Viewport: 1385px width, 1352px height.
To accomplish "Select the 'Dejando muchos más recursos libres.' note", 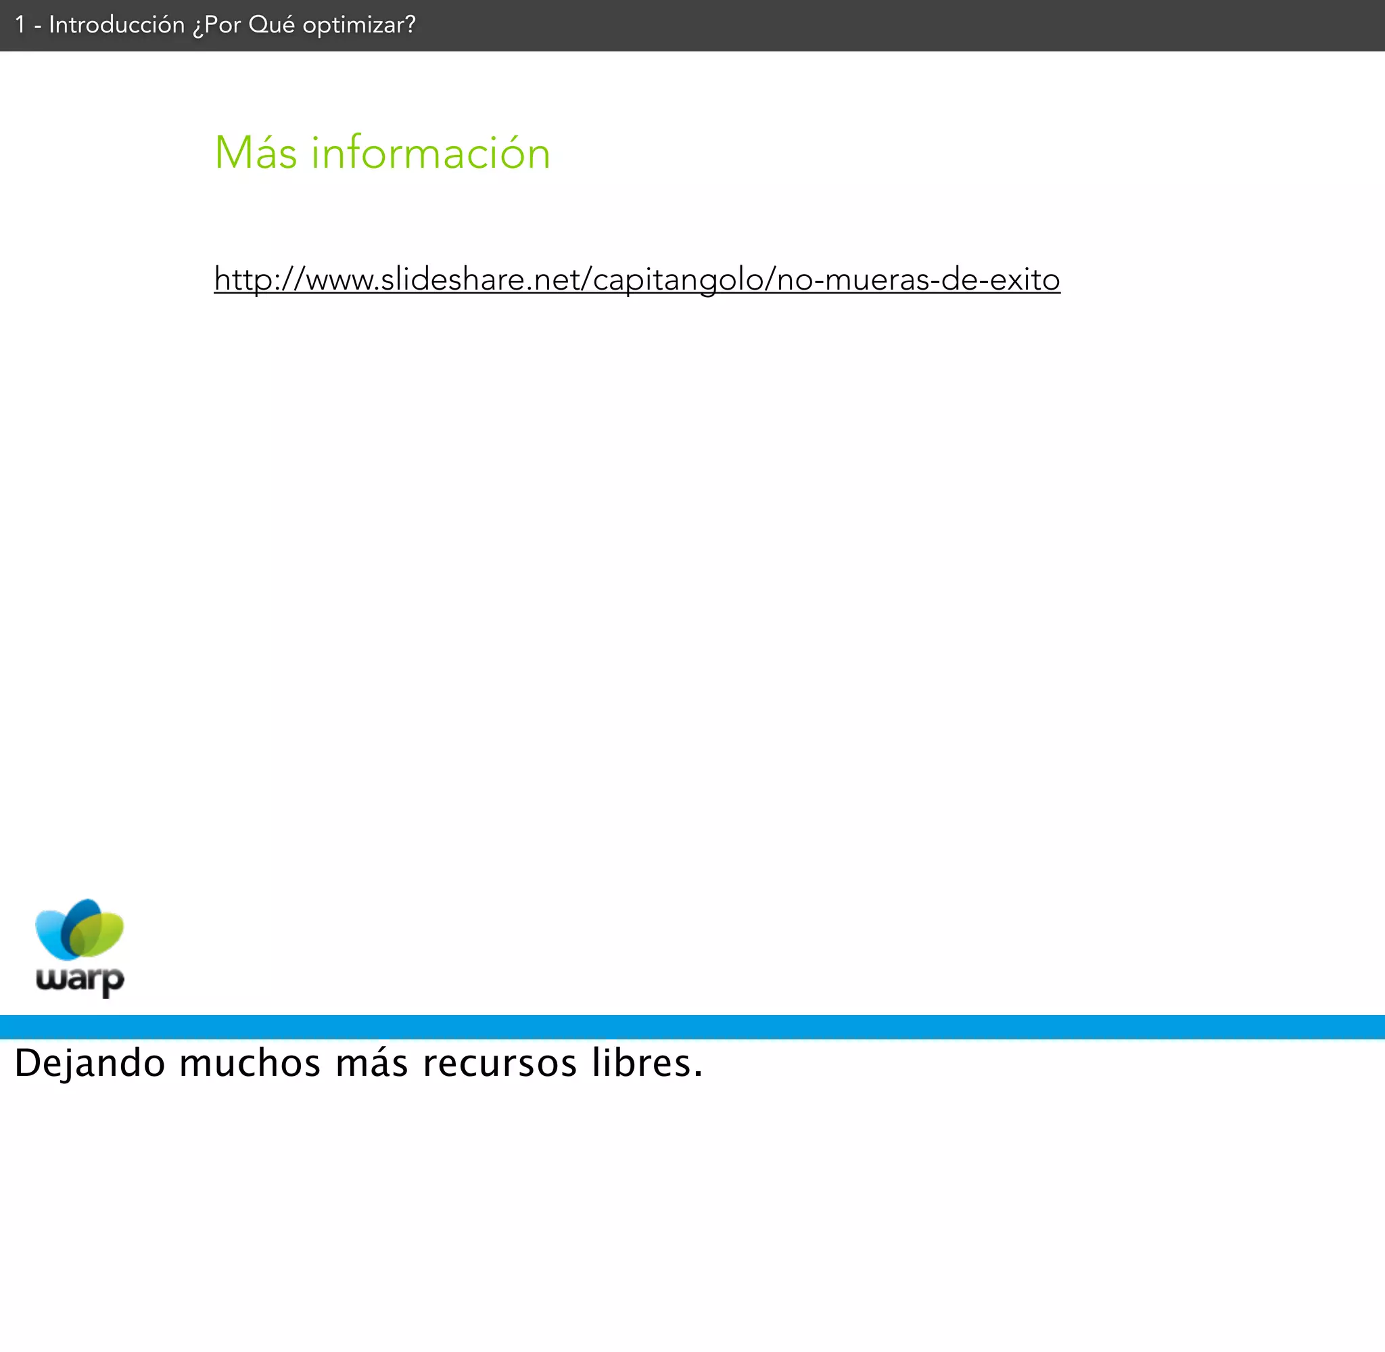I will click(x=358, y=1064).
